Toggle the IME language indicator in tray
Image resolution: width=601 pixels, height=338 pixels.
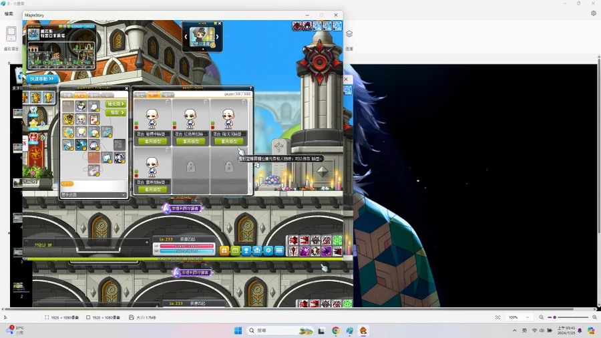click(x=524, y=331)
